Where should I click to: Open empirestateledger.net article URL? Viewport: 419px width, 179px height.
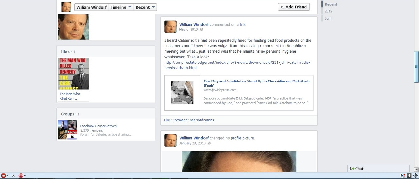pos(237,65)
